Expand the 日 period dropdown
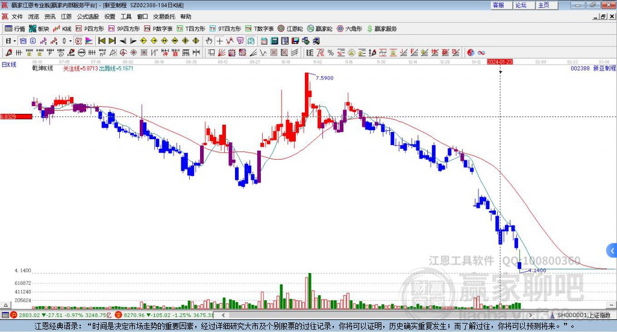Viewport: 617px width, 332px height. pos(14,41)
